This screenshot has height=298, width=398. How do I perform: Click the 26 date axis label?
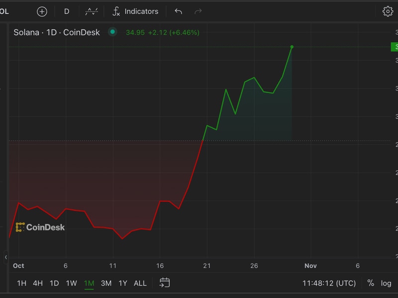click(x=254, y=266)
